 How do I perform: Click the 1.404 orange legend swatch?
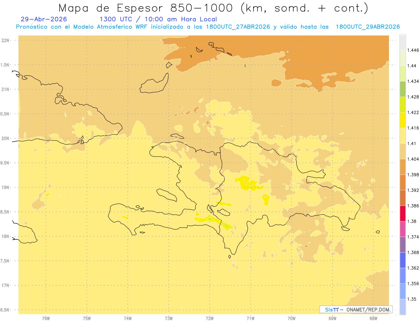[403, 167]
